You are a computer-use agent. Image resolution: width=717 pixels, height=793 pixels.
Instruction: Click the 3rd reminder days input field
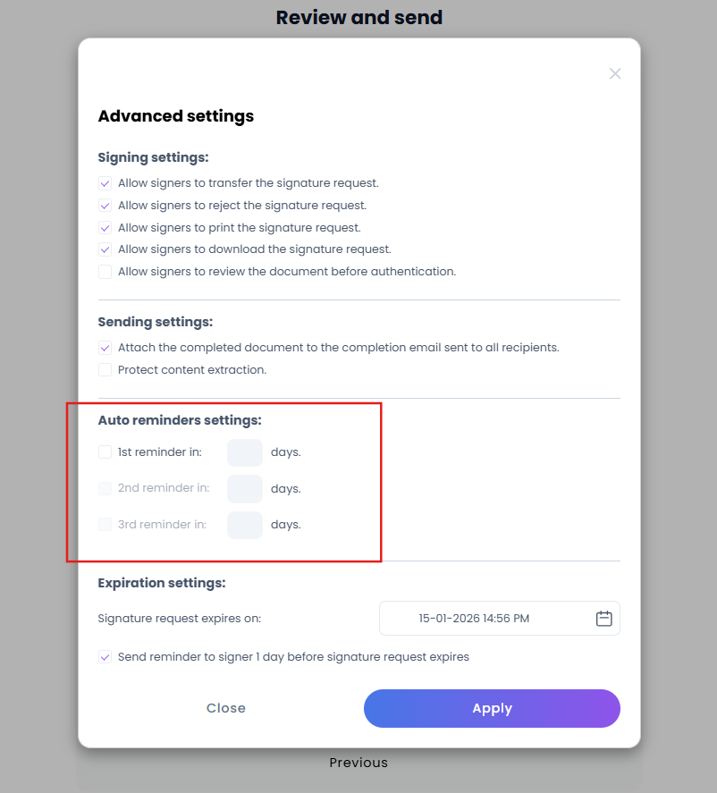245,525
